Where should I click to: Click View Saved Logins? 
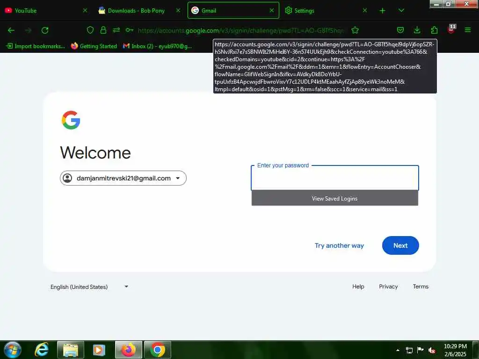coord(335,198)
